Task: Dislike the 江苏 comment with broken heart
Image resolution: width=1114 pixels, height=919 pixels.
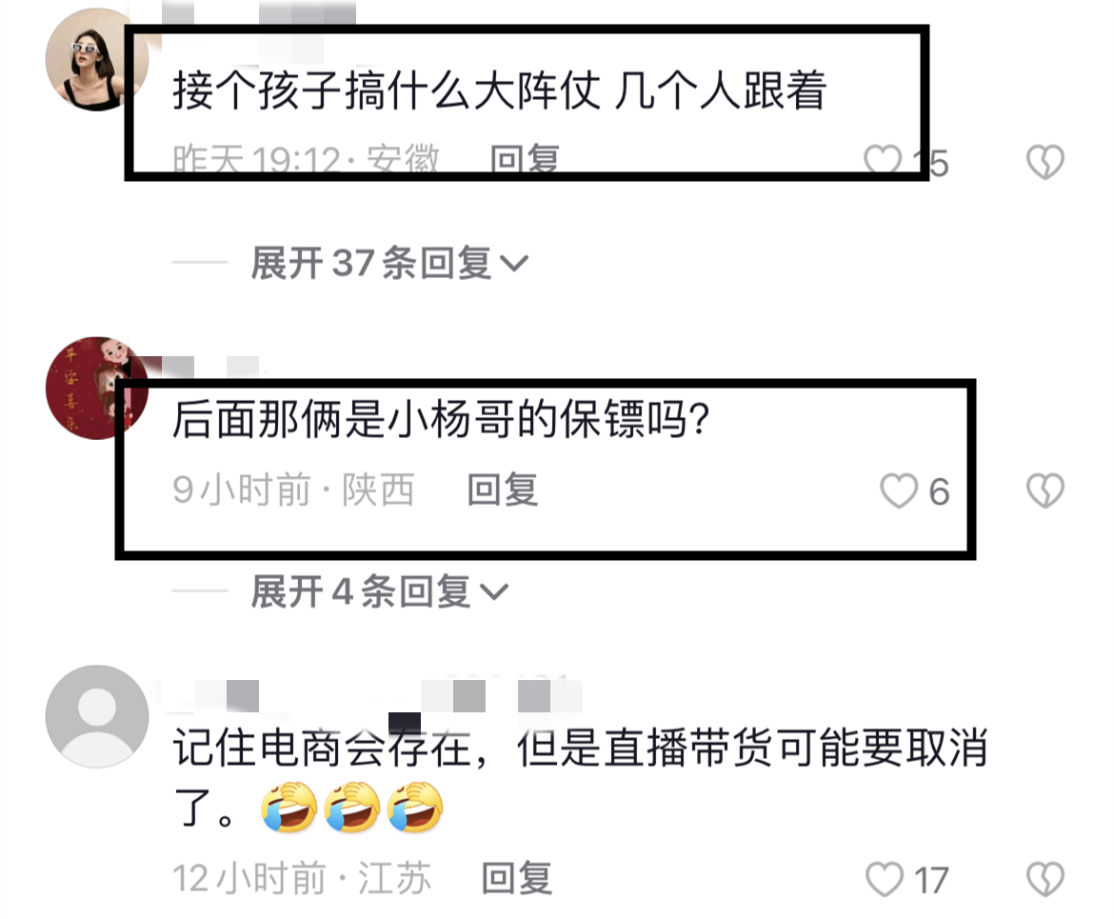Action: (x=1045, y=879)
